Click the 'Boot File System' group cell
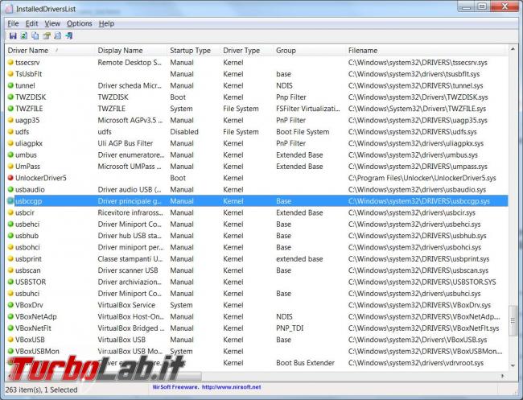Image resolution: width=523 pixels, height=400 pixels. (303, 132)
